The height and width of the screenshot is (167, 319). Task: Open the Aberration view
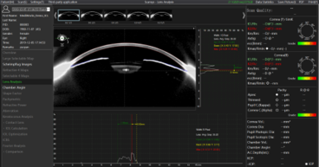10,111
